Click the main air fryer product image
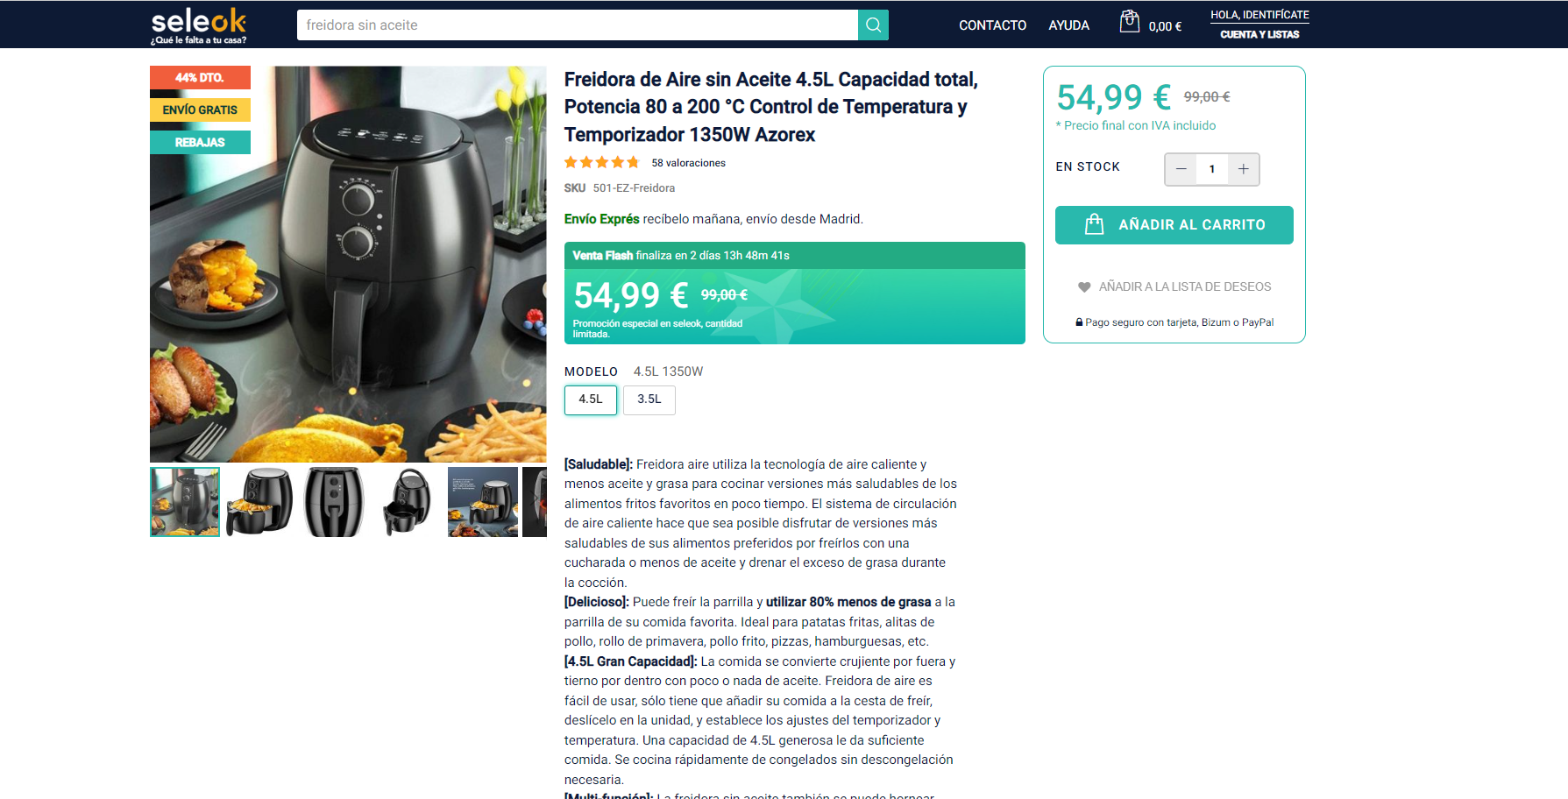1568x799 pixels. [x=348, y=264]
